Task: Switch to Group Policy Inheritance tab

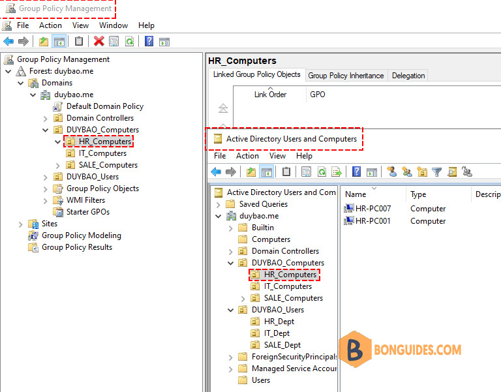Action: tap(346, 76)
